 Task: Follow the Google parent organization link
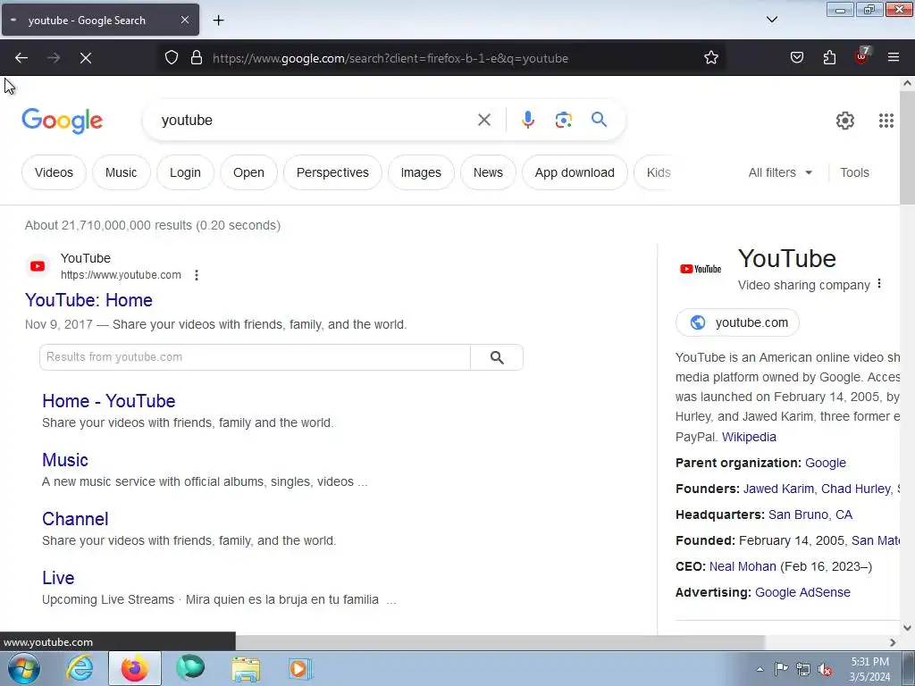[x=825, y=463]
